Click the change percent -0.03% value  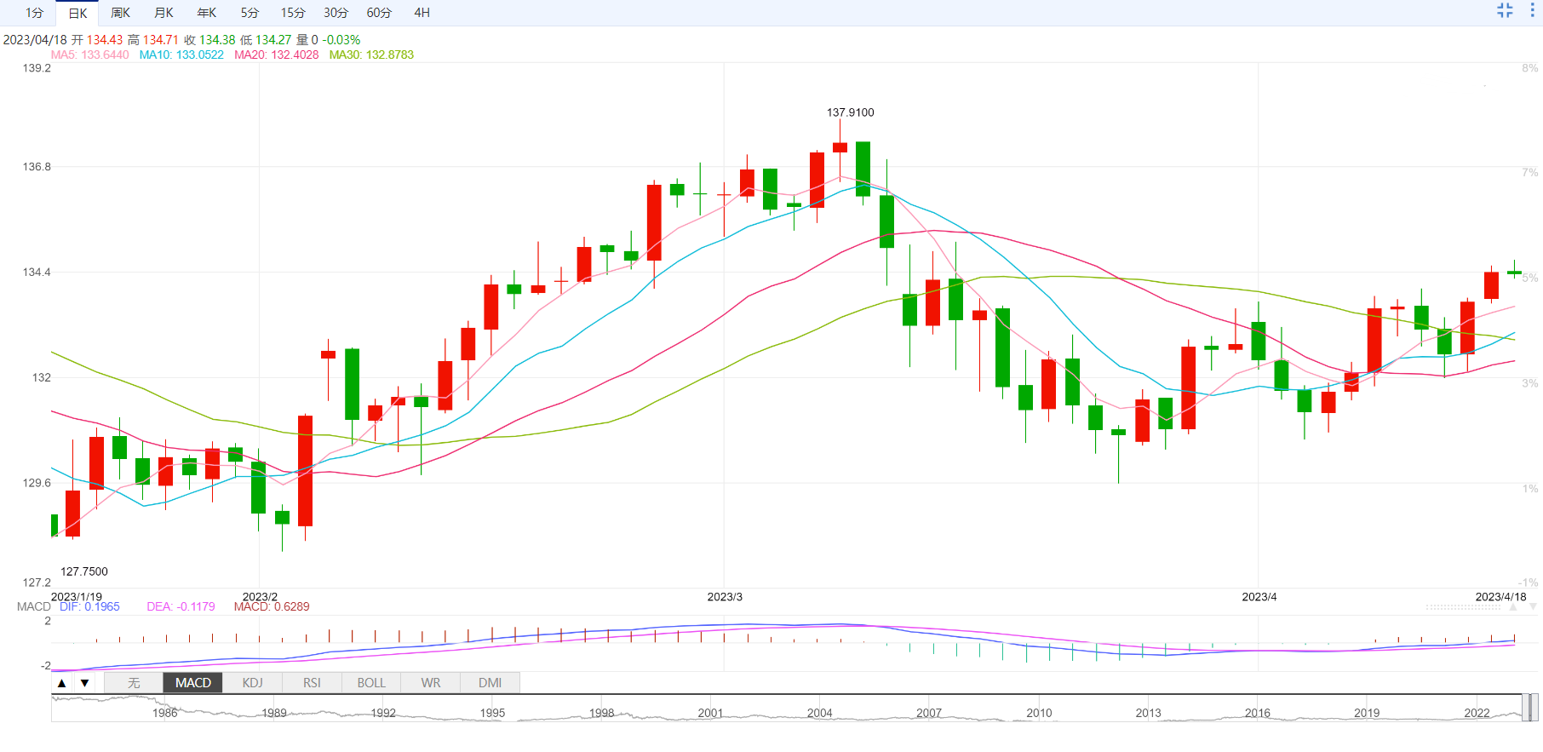pyautogui.click(x=341, y=40)
